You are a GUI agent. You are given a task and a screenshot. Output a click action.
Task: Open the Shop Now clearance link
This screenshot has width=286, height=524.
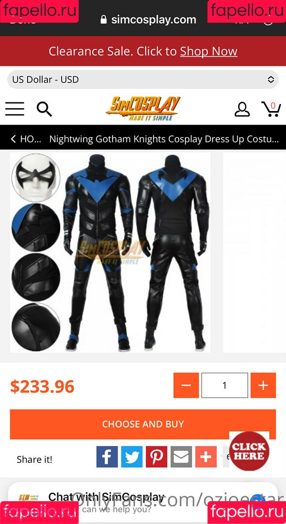tap(209, 51)
